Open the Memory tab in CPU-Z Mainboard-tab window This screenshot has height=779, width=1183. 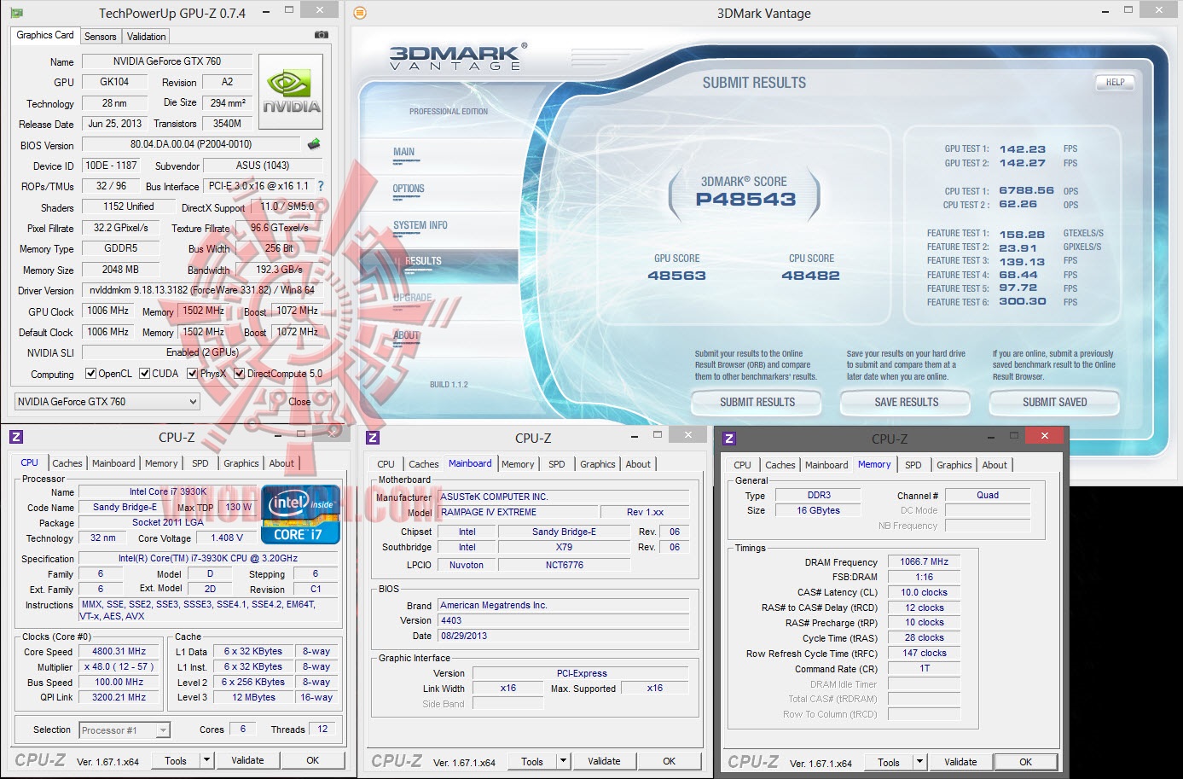pos(518,464)
